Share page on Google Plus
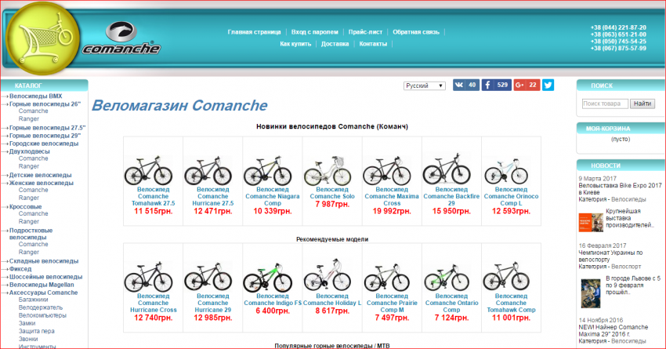This screenshot has width=666, height=349. tap(527, 85)
